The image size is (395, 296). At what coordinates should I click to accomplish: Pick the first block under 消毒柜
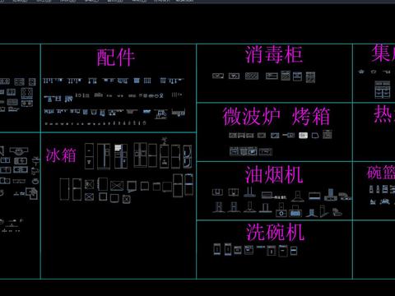point(218,76)
